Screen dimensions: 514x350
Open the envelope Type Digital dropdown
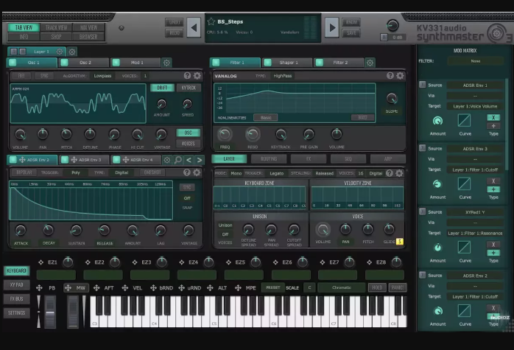coord(122,172)
